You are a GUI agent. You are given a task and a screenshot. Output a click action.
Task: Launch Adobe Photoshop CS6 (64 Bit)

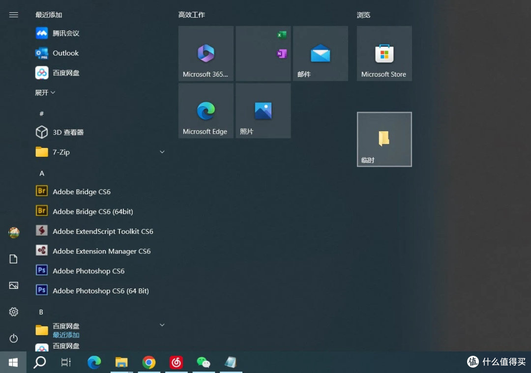(100, 291)
